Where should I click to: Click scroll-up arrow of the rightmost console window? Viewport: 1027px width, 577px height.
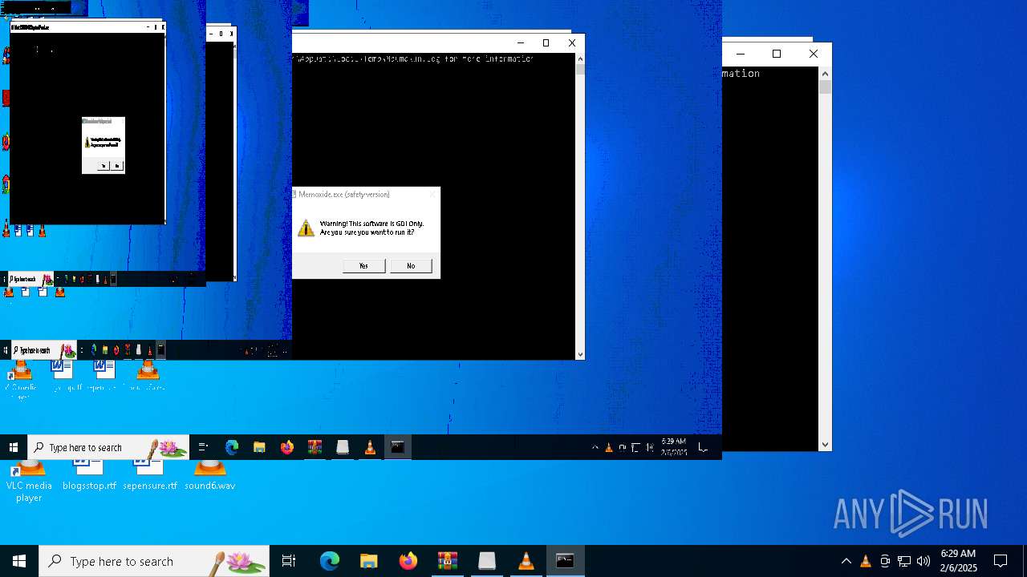click(x=825, y=74)
